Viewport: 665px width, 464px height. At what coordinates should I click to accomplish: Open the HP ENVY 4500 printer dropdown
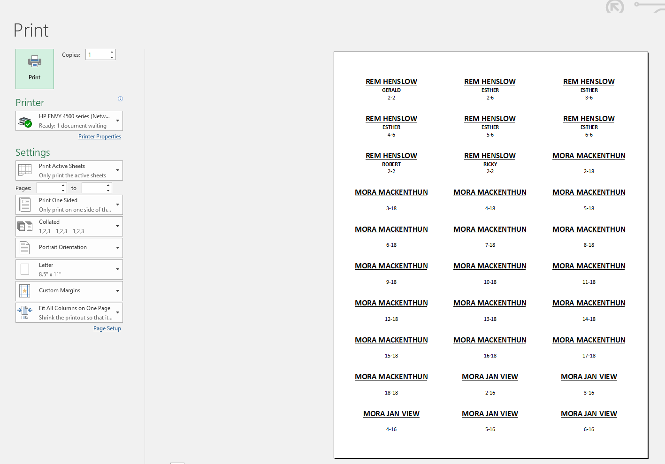(x=117, y=121)
